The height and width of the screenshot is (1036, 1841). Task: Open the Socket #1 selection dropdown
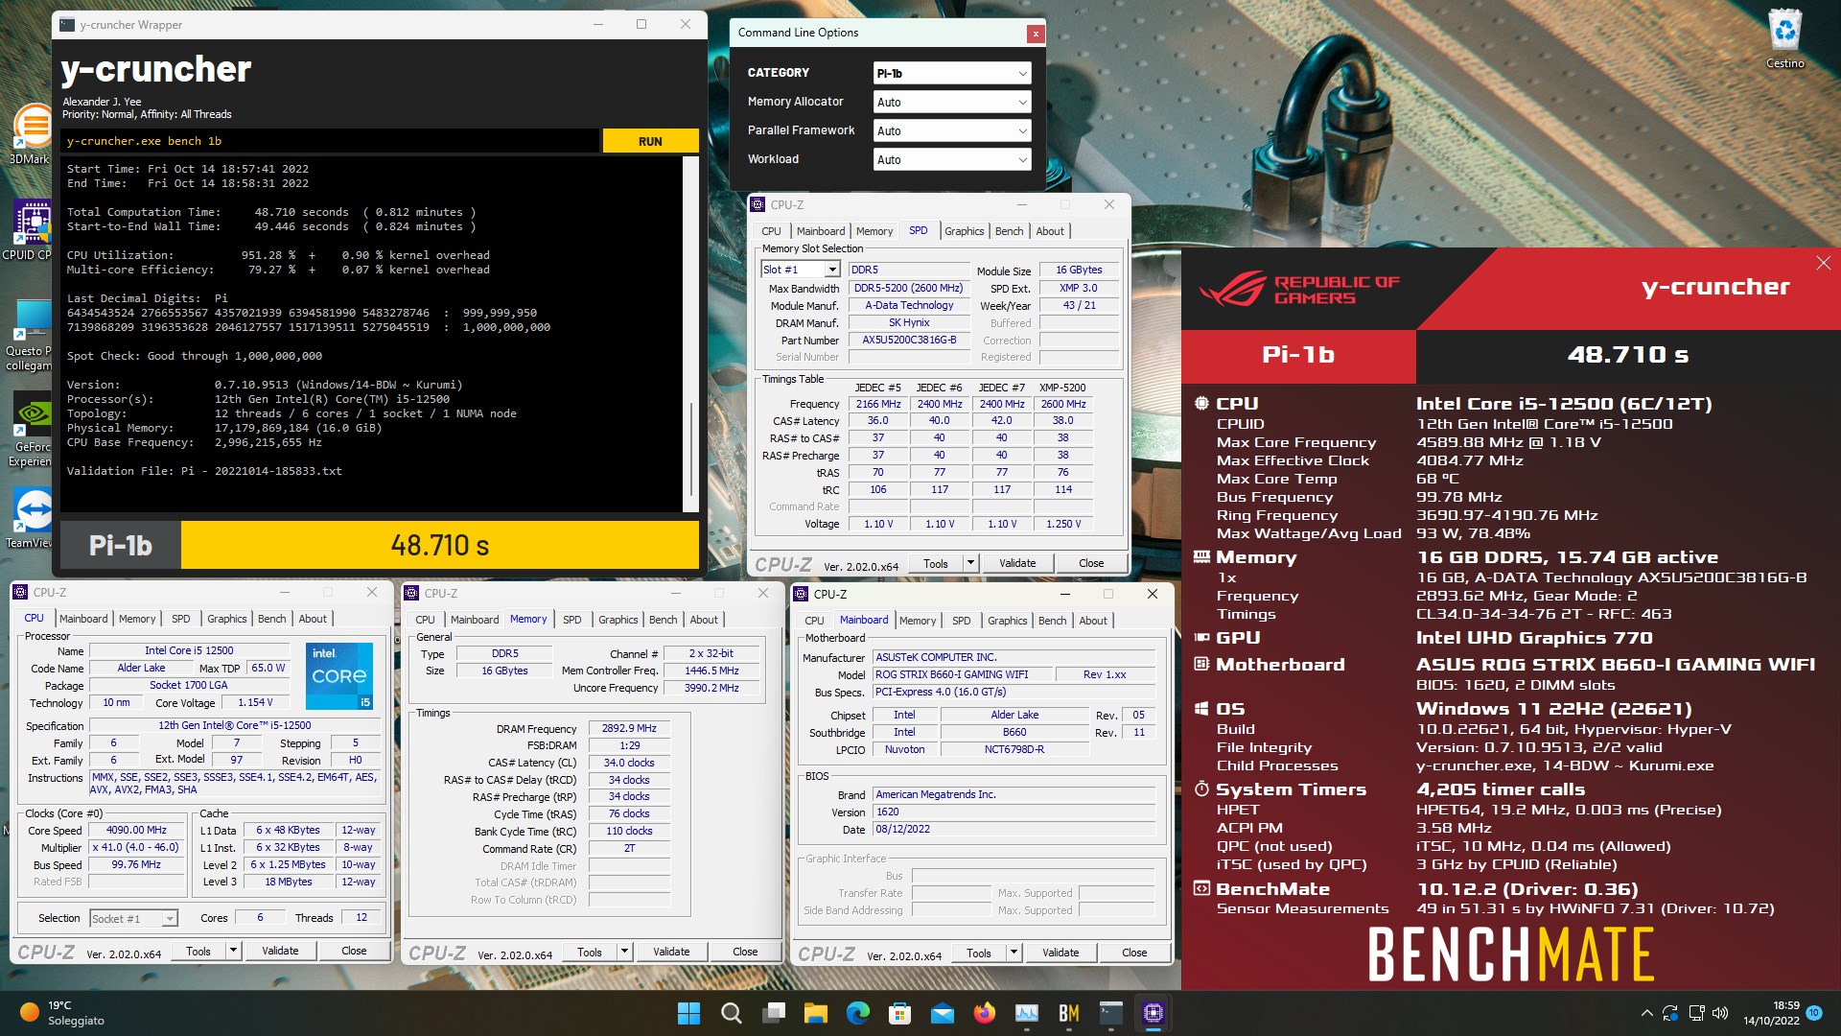point(133,918)
